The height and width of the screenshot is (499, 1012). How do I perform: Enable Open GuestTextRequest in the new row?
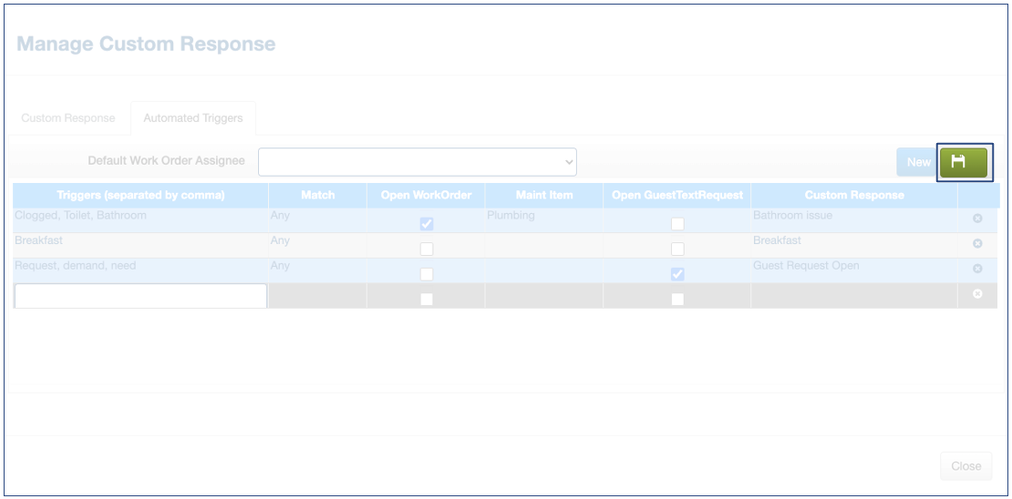[x=676, y=299]
